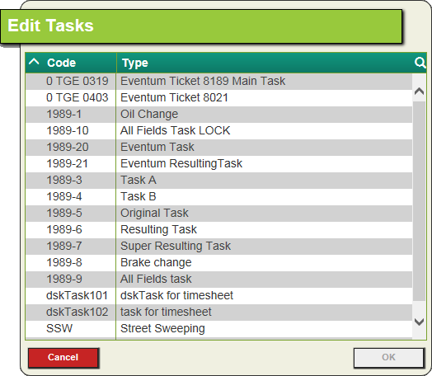The image size is (432, 376).
Task: Choose the lowercase All Fields task
Action: coord(156,280)
